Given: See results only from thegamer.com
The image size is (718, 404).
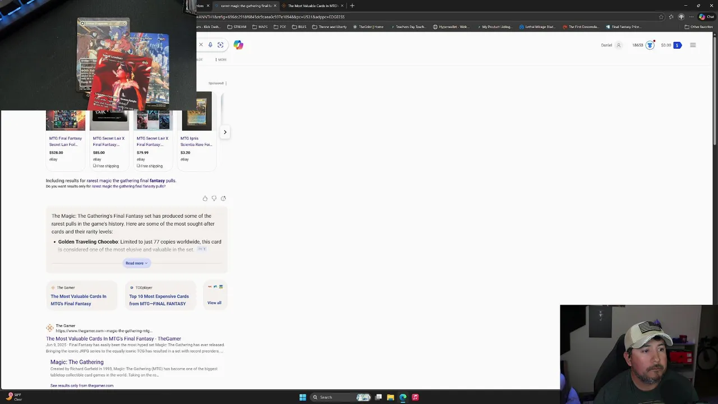Looking at the screenshot, I should [x=82, y=385].
